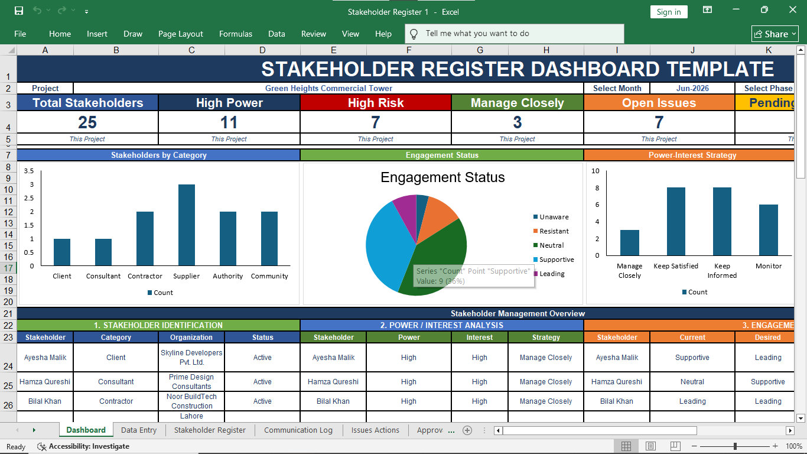
Task: Switch to Normal view icon
Action: [x=626, y=446]
